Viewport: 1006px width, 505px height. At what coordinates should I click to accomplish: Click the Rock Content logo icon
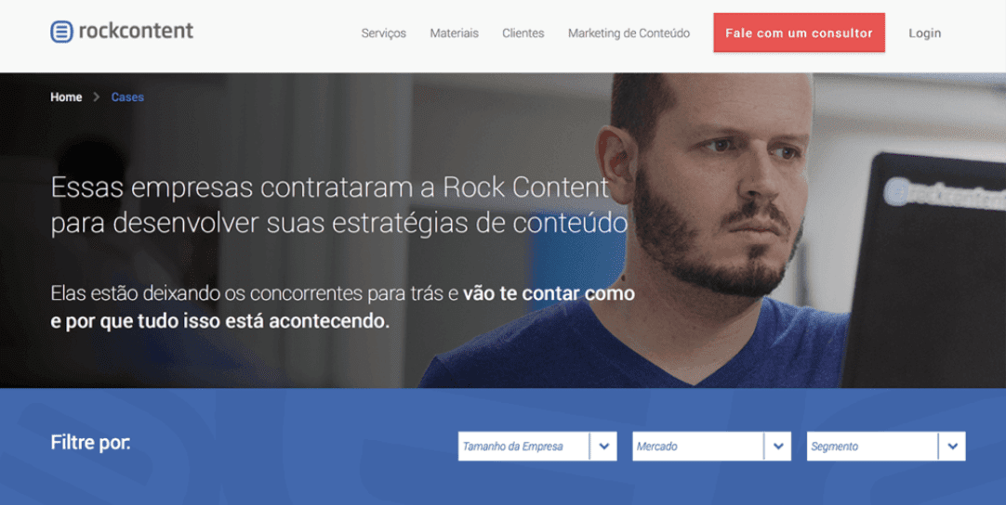(61, 32)
